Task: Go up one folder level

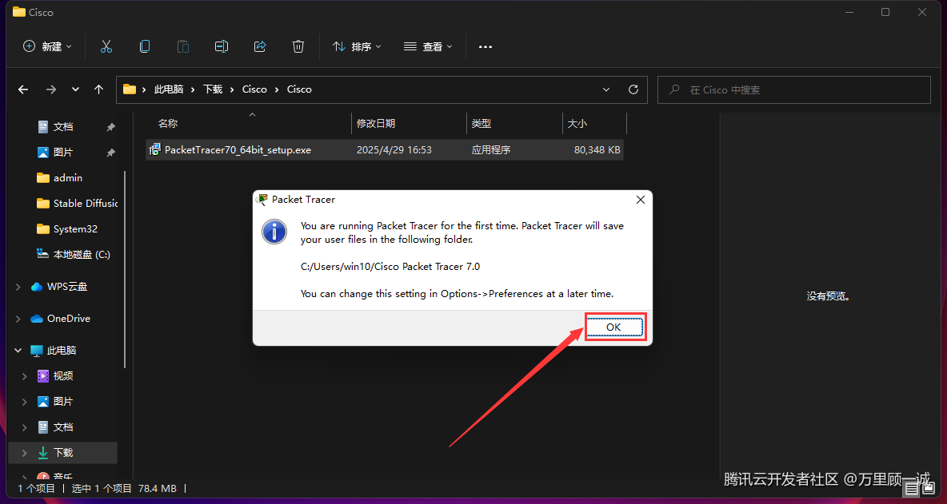Action: (x=99, y=89)
